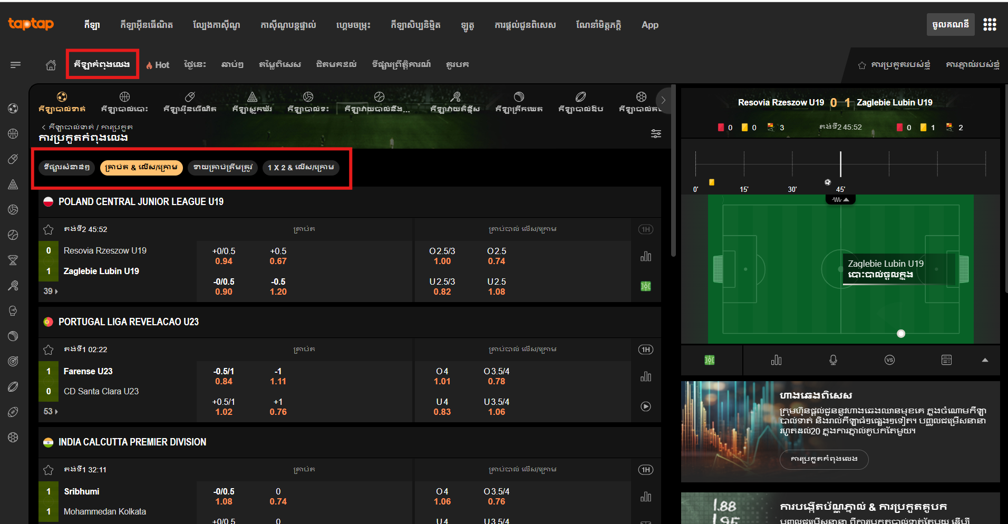
Task: Click the yellow card marker on match timeline
Action: click(x=712, y=182)
